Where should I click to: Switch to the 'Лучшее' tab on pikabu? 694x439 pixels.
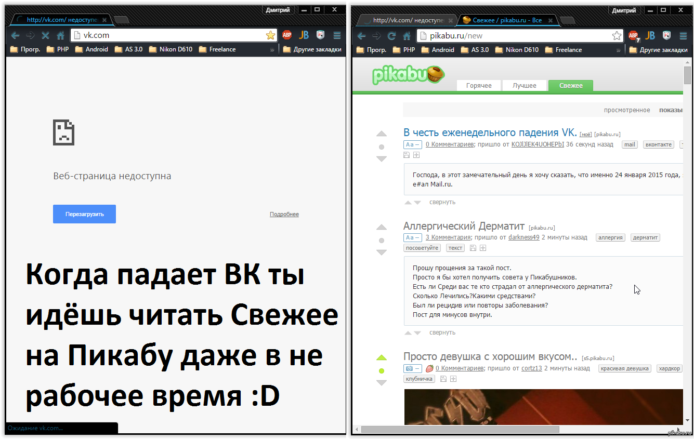pos(525,85)
